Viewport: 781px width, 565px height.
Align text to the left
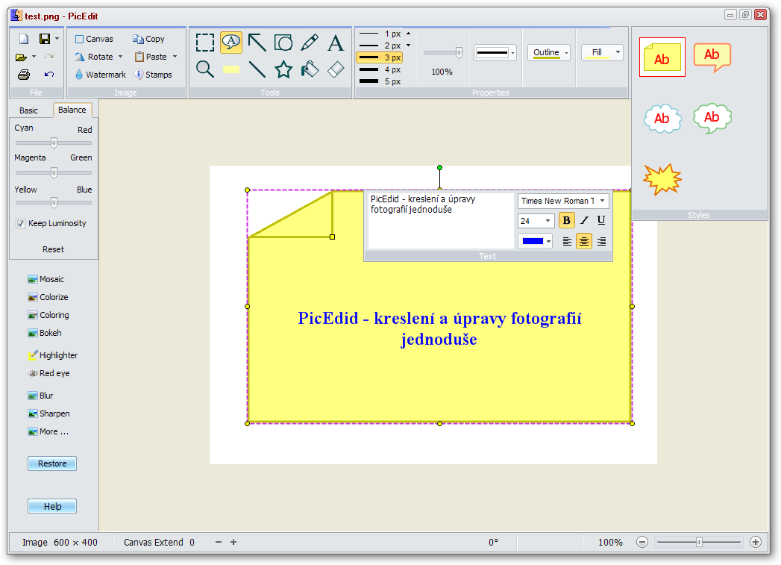click(x=567, y=242)
